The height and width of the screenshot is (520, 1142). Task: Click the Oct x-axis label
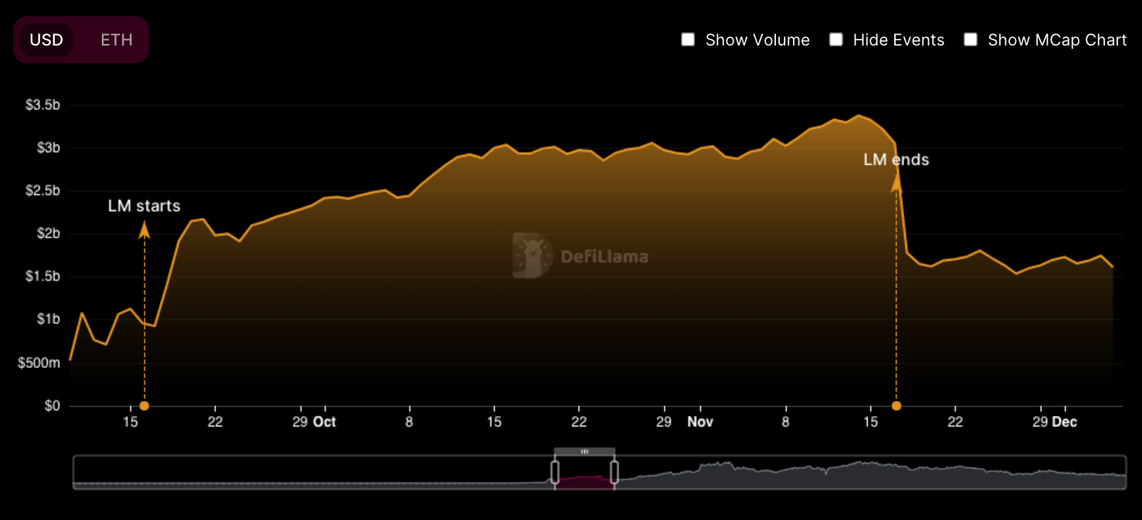(324, 422)
